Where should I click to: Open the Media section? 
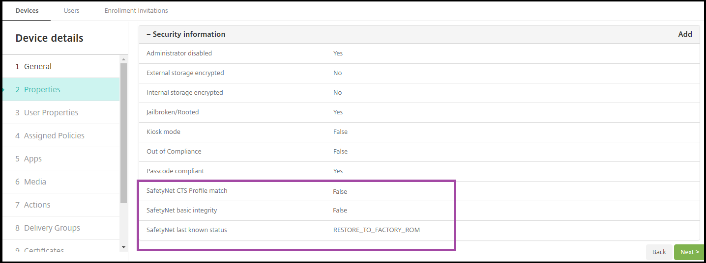[35, 182]
